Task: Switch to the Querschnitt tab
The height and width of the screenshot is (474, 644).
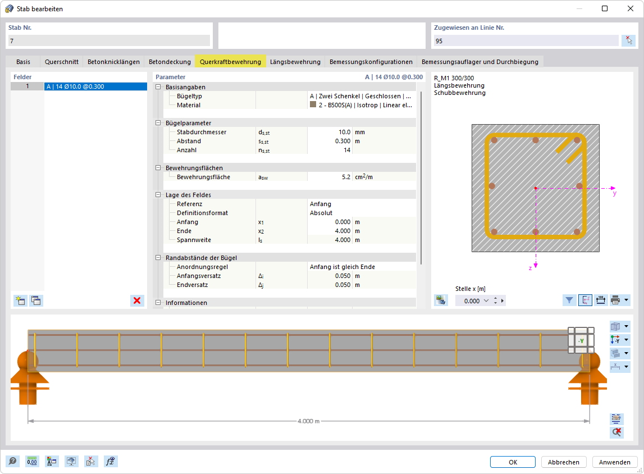Action: click(62, 62)
